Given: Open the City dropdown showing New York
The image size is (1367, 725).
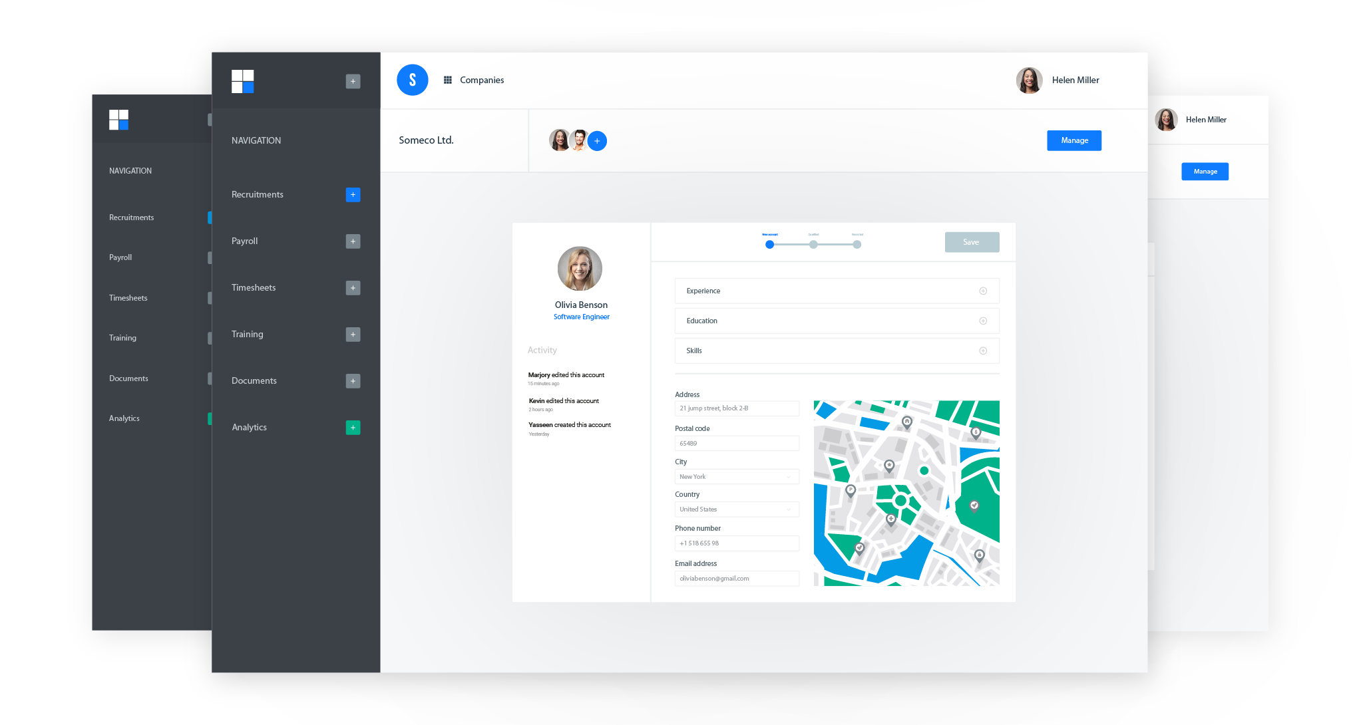Looking at the screenshot, I should point(736,477).
